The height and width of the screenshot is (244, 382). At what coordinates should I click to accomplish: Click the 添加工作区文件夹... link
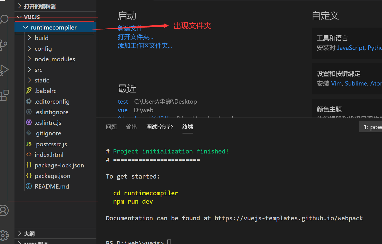tap(145, 45)
